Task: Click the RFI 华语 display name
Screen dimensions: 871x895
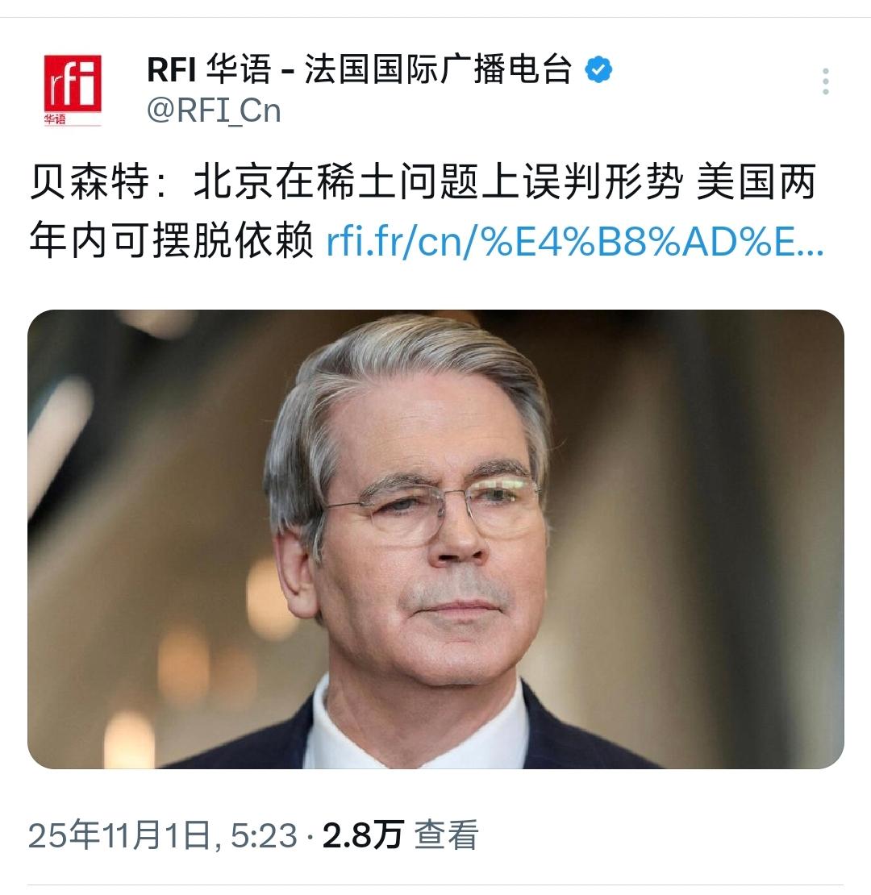Action: pos(209,69)
